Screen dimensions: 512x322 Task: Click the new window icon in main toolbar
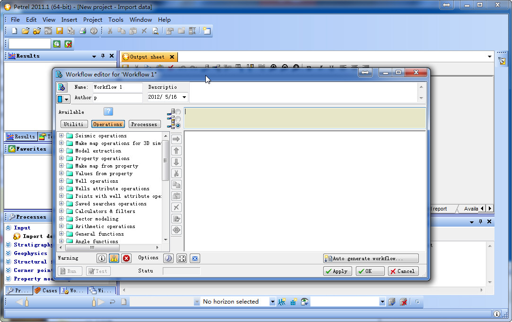[x=207, y=31]
